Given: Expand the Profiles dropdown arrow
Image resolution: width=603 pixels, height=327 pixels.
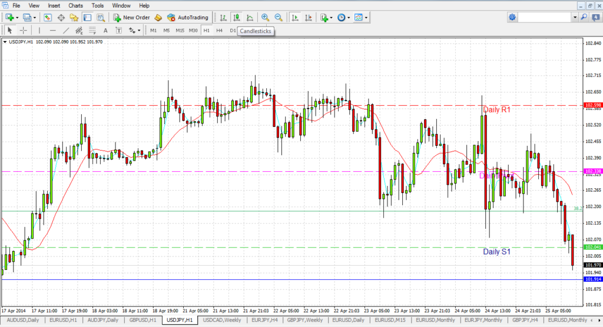Looking at the screenshot, I should [x=35, y=18].
